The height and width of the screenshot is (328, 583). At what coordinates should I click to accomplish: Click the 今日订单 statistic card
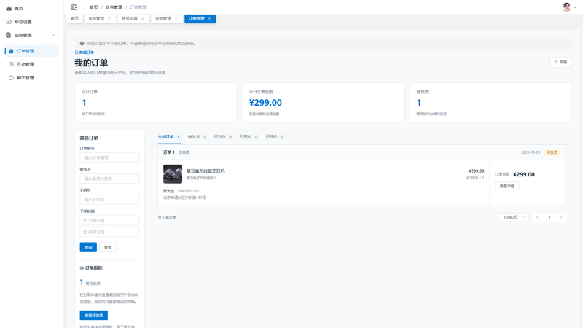[x=156, y=103]
